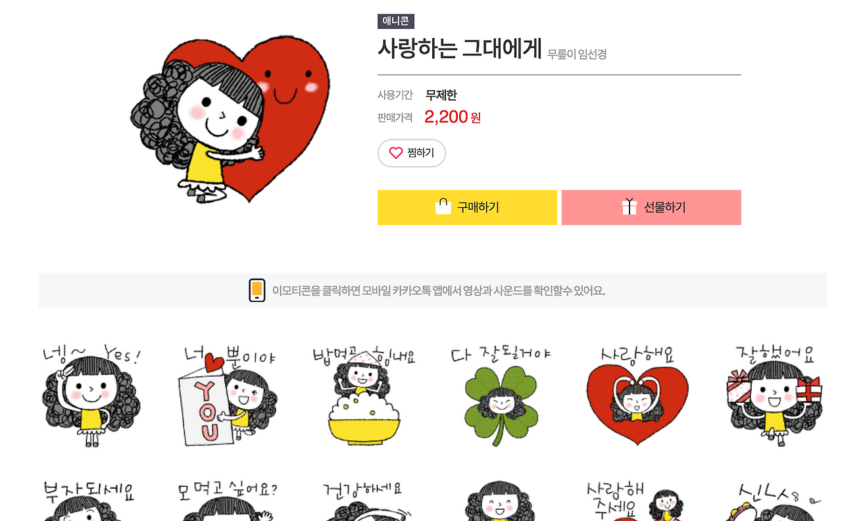Preview the 너뿐이야 YOU card emoticon
842x521 pixels.
coord(228,395)
